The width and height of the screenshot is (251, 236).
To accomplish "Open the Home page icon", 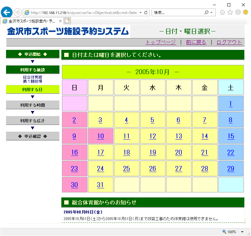I will click(x=222, y=12).
